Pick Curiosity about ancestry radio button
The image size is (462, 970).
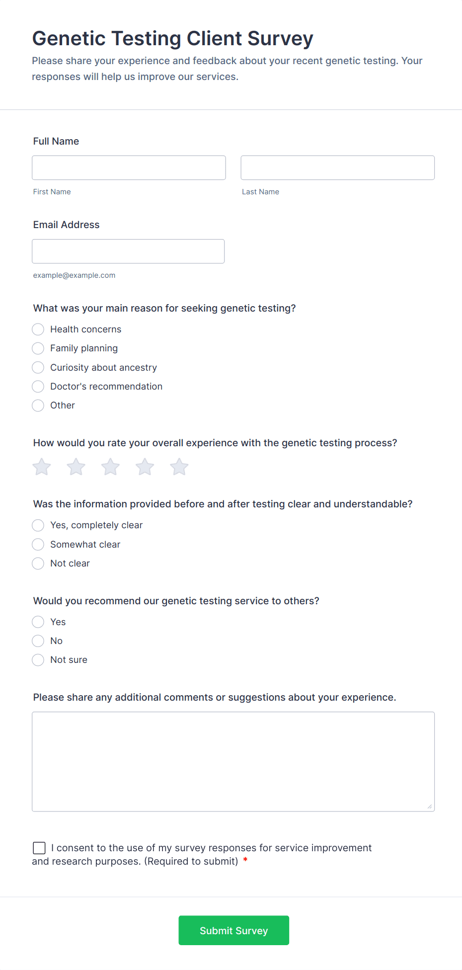[x=38, y=368]
